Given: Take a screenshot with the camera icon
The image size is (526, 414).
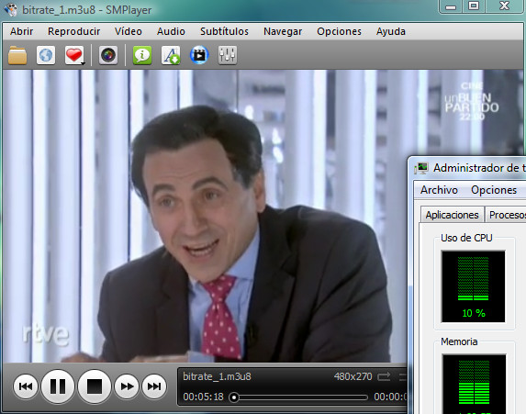Looking at the screenshot, I should click(x=108, y=55).
